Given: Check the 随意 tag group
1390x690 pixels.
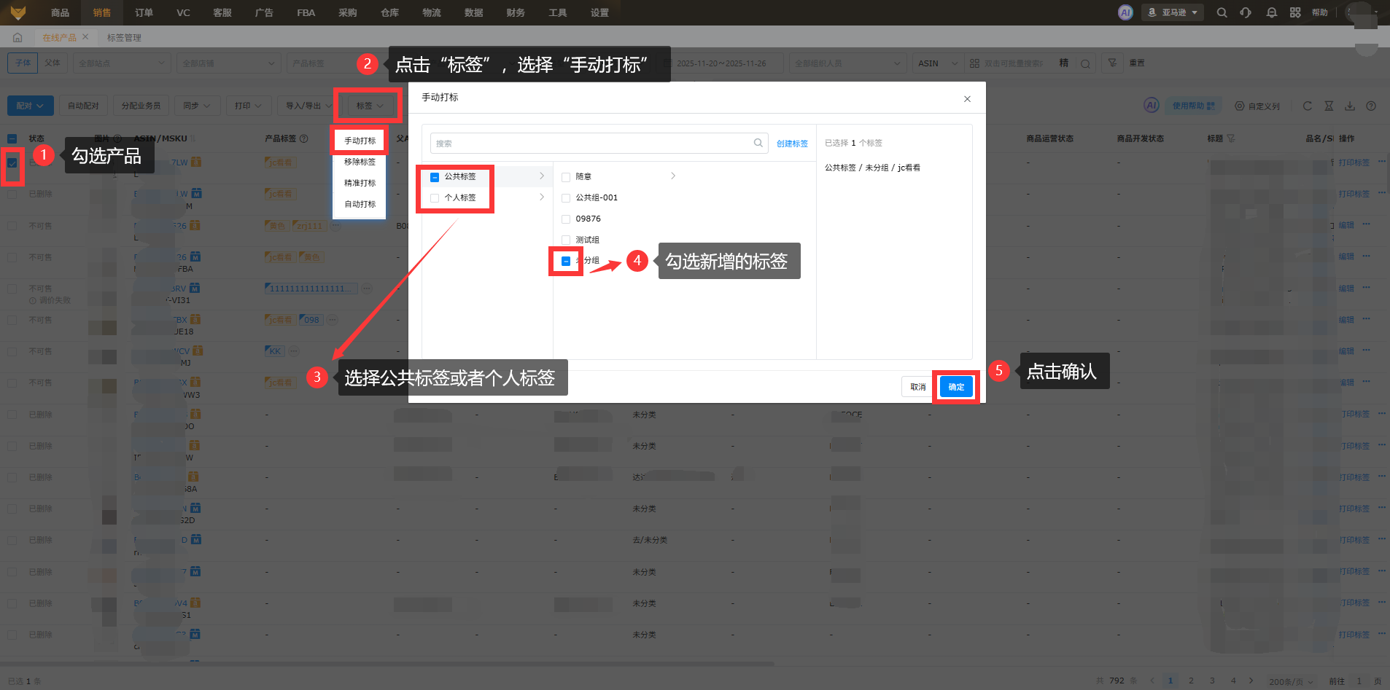Looking at the screenshot, I should pyautogui.click(x=566, y=177).
